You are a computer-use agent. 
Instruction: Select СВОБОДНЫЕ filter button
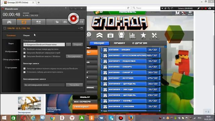(85, 107)
